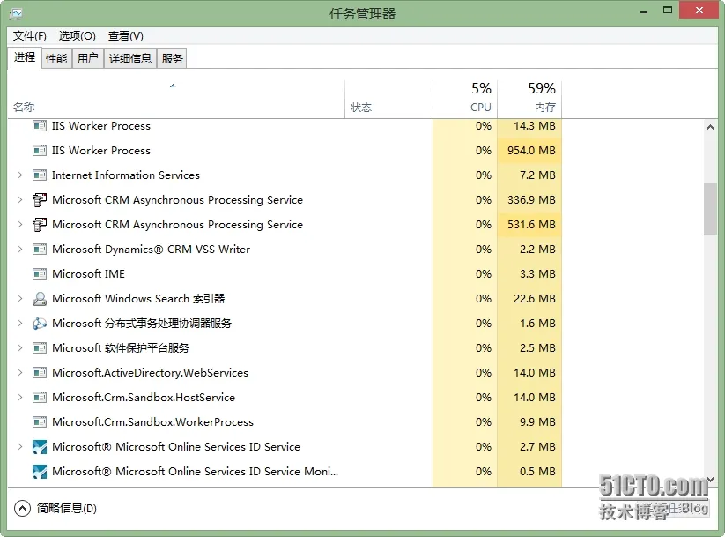The image size is (725, 537).
Task: Click the Internet Information Services icon
Action: (40, 175)
